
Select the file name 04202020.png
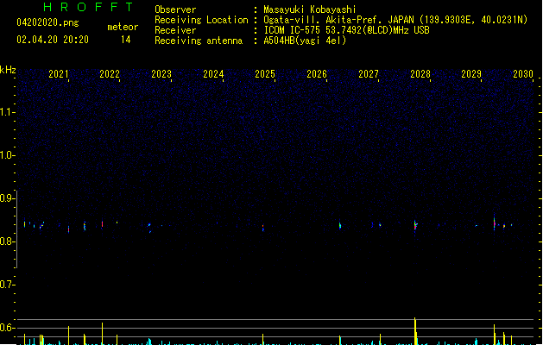pyautogui.click(x=47, y=22)
